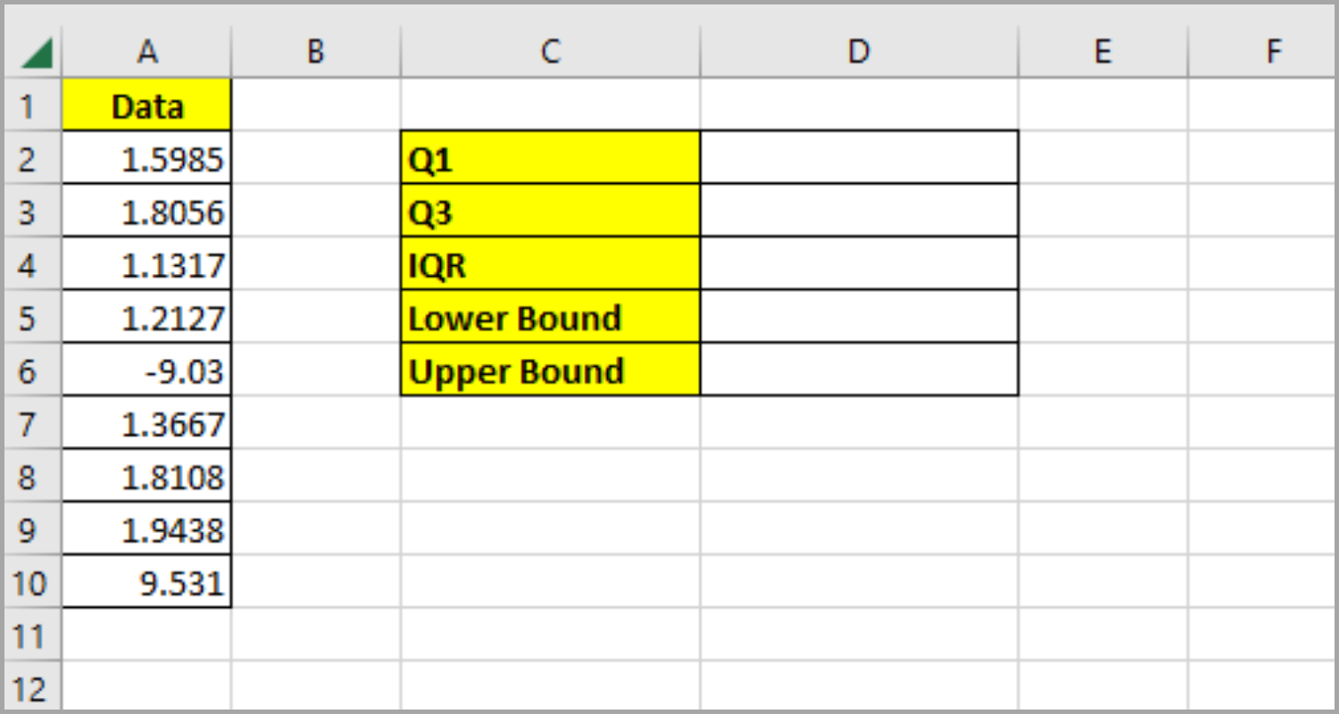Select the Q3 label cell
This screenshot has height=714, width=1339.
tap(550, 212)
